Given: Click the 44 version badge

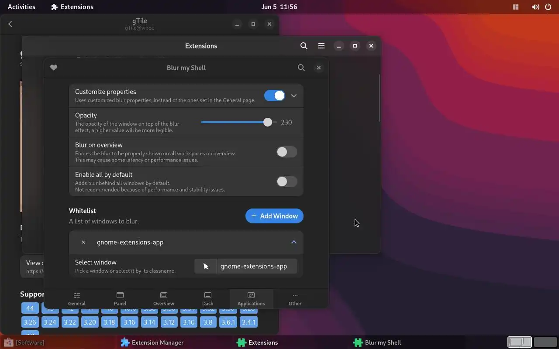Looking at the screenshot, I should pos(30,308).
